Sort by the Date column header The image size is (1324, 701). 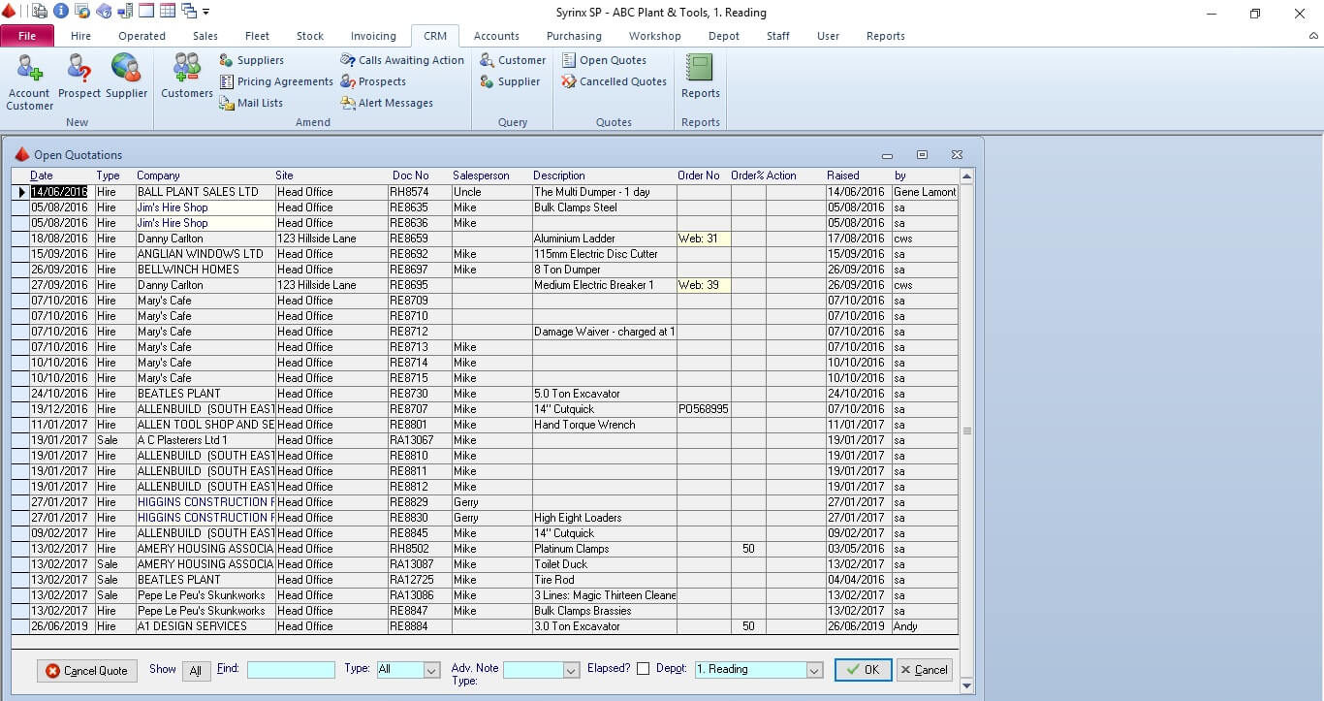(x=42, y=175)
